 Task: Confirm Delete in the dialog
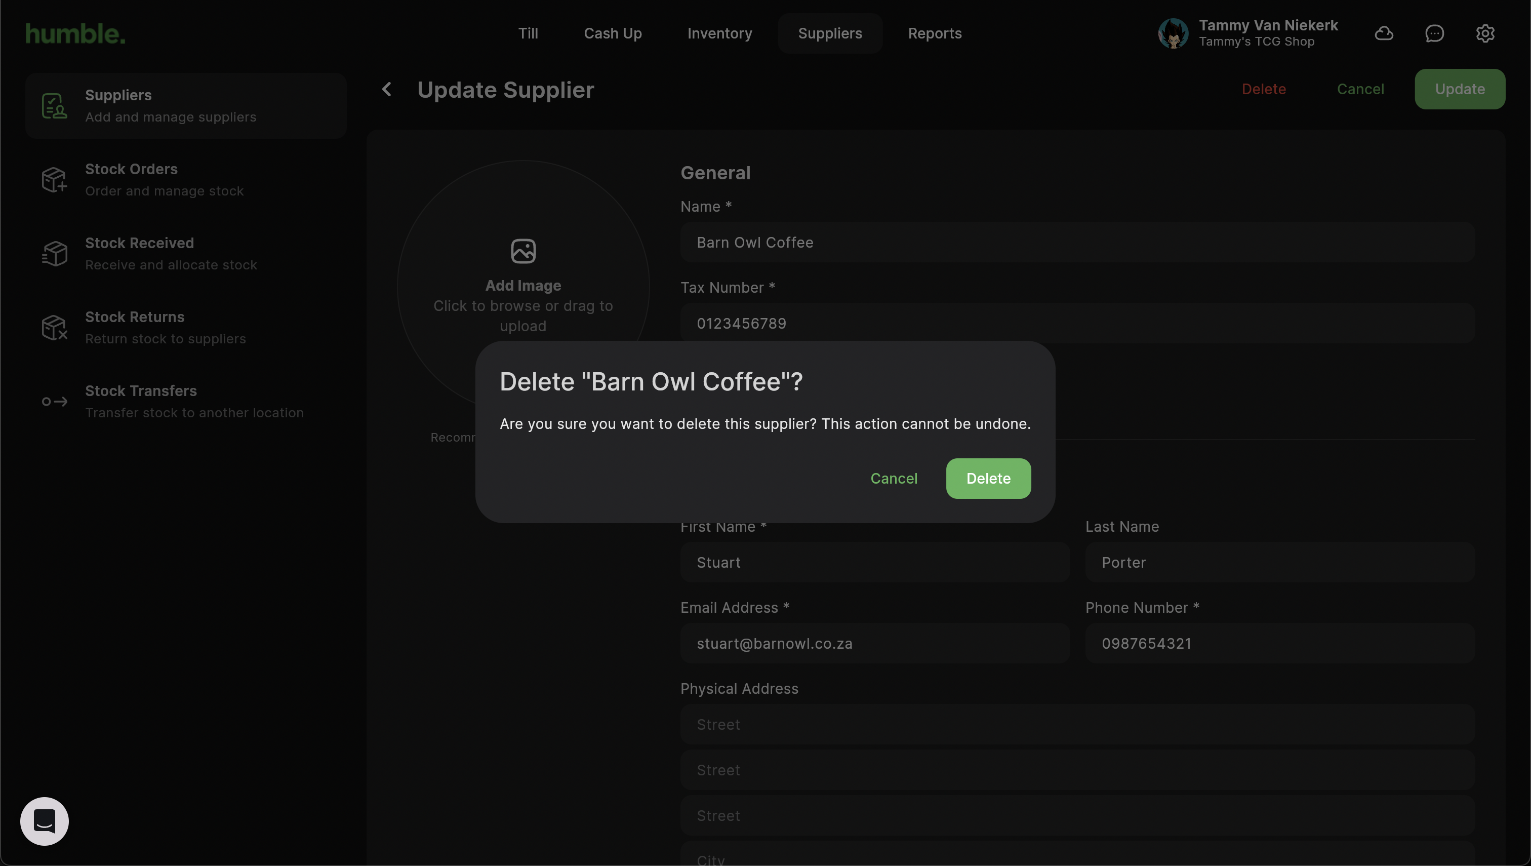click(988, 478)
